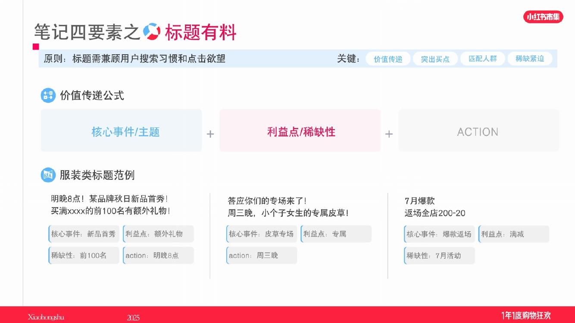Switch to the 利益点/稀缺性 formula box
575x323 pixels.
[300, 130]
